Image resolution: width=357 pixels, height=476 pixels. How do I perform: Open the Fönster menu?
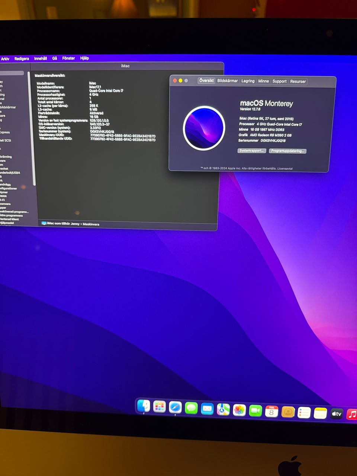[x=68, y=58]
